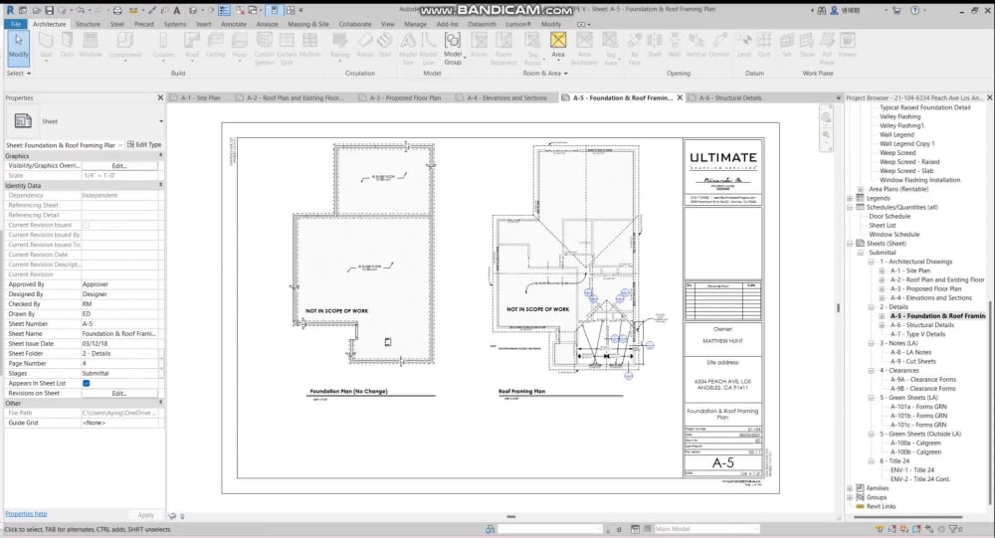
Task: Collapse the Identity Data section in Properties
Action: [x=160, y=185]
